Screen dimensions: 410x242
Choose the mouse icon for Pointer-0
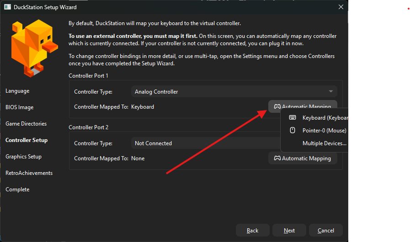[293, 131]
